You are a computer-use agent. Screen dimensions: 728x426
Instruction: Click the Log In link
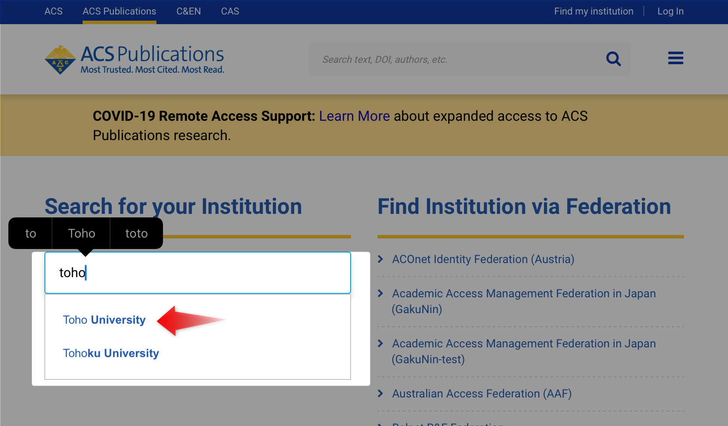(x=670, y=11)
